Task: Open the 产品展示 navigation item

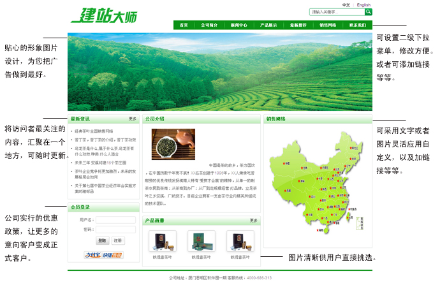Action: pyautogui.click(x=268, y=25)
